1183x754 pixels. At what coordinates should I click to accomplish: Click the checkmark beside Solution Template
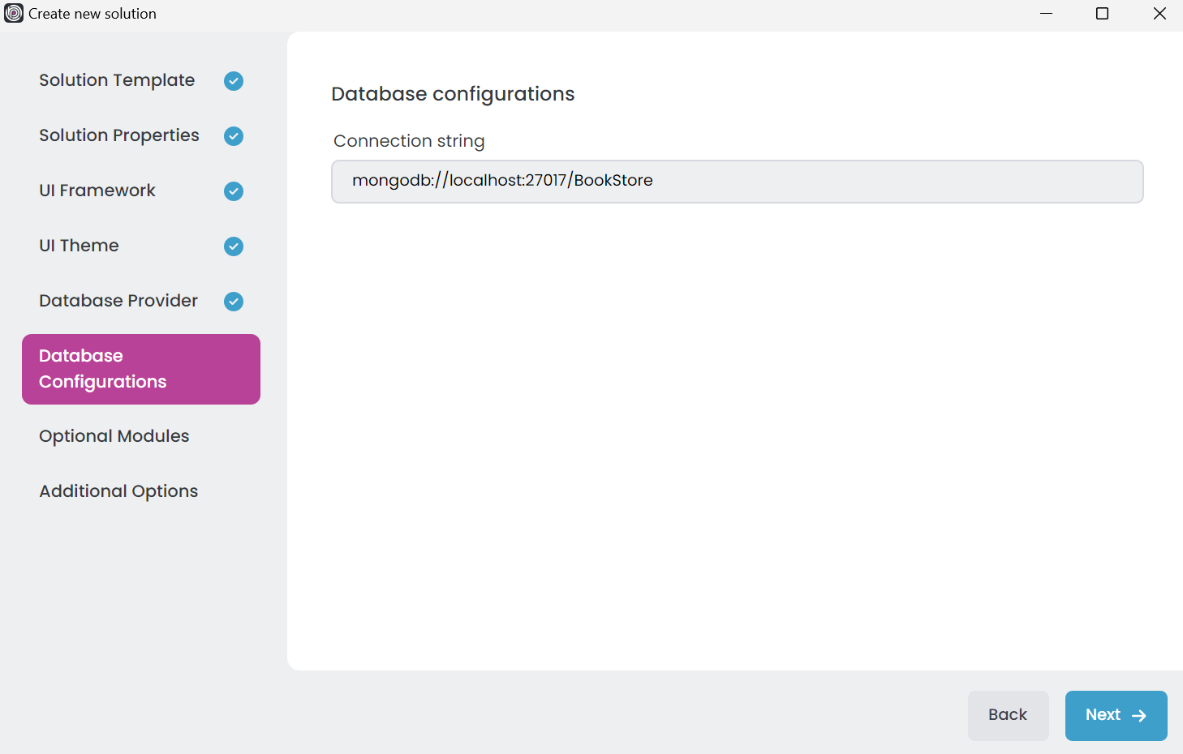234,81
